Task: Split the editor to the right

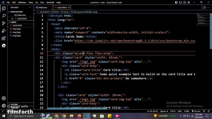Action: [x=204, y=8]
